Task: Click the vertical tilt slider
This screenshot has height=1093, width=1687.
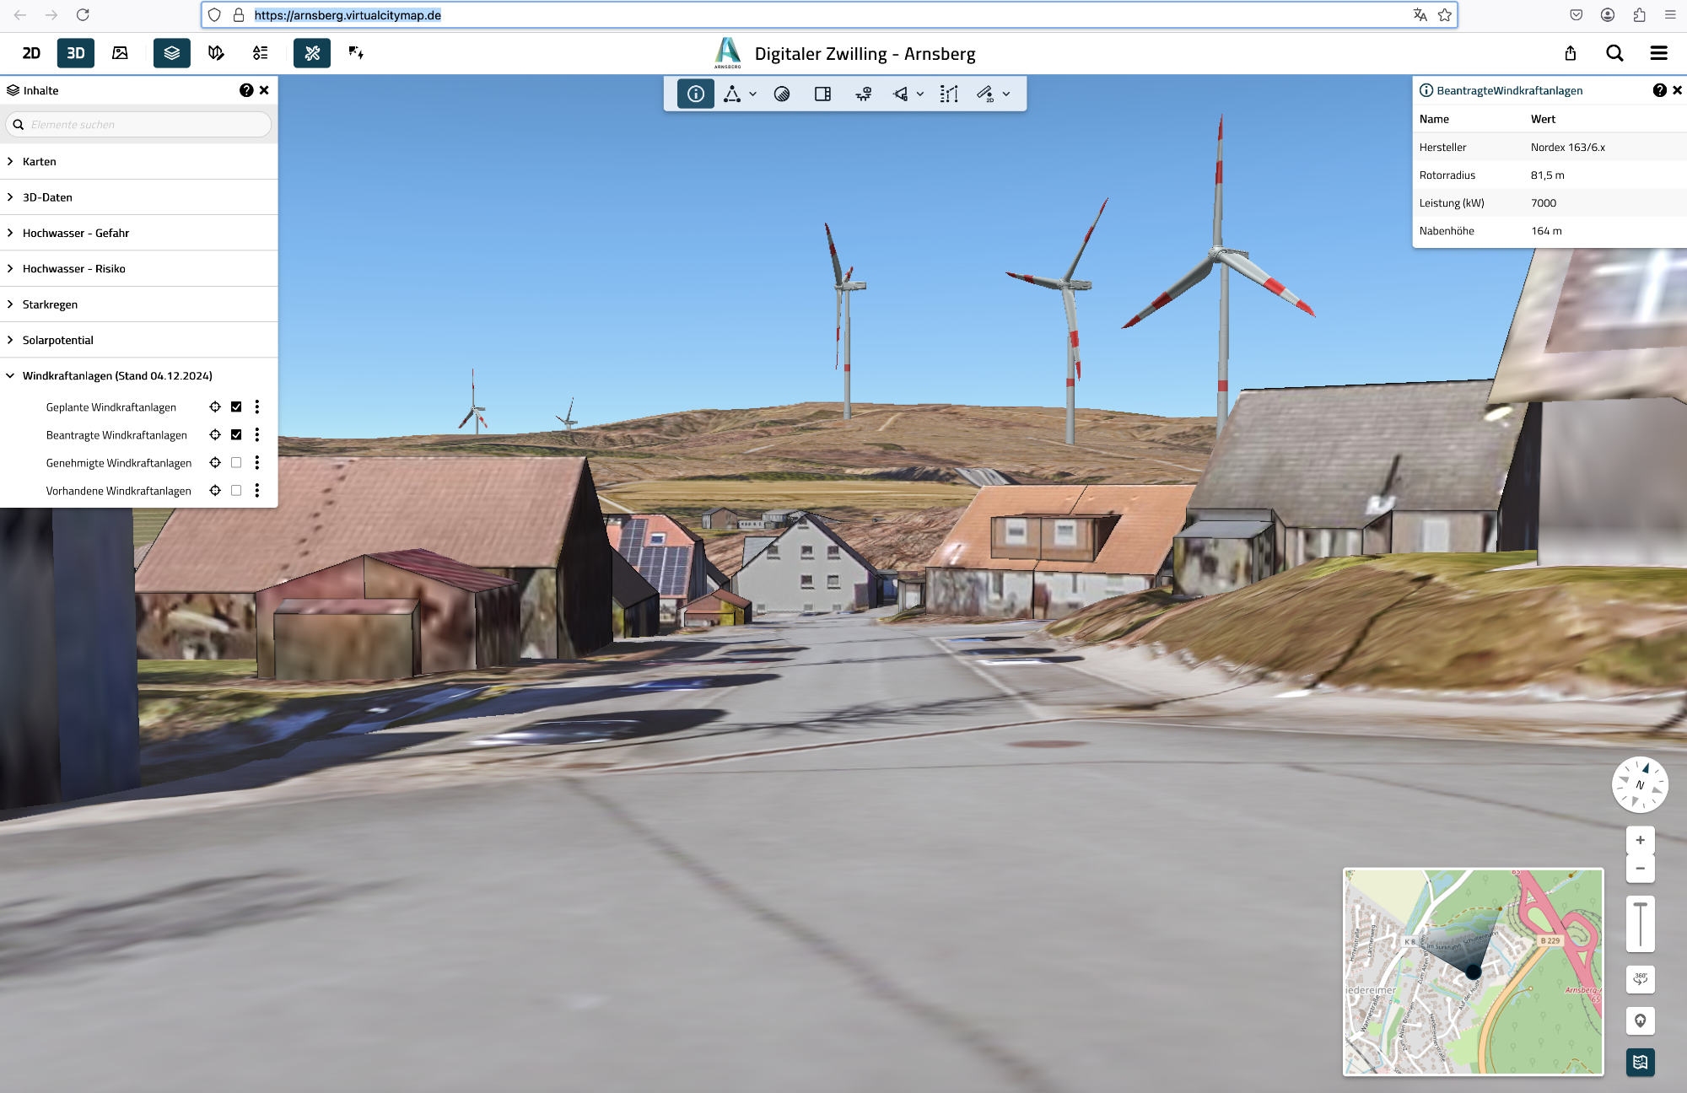Action: point(1640,923)
